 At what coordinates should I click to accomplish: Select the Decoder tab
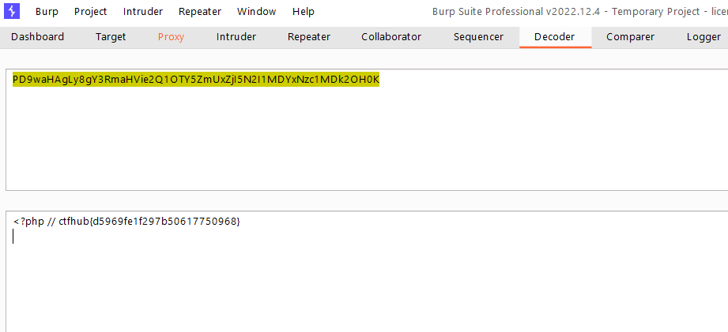555,37
